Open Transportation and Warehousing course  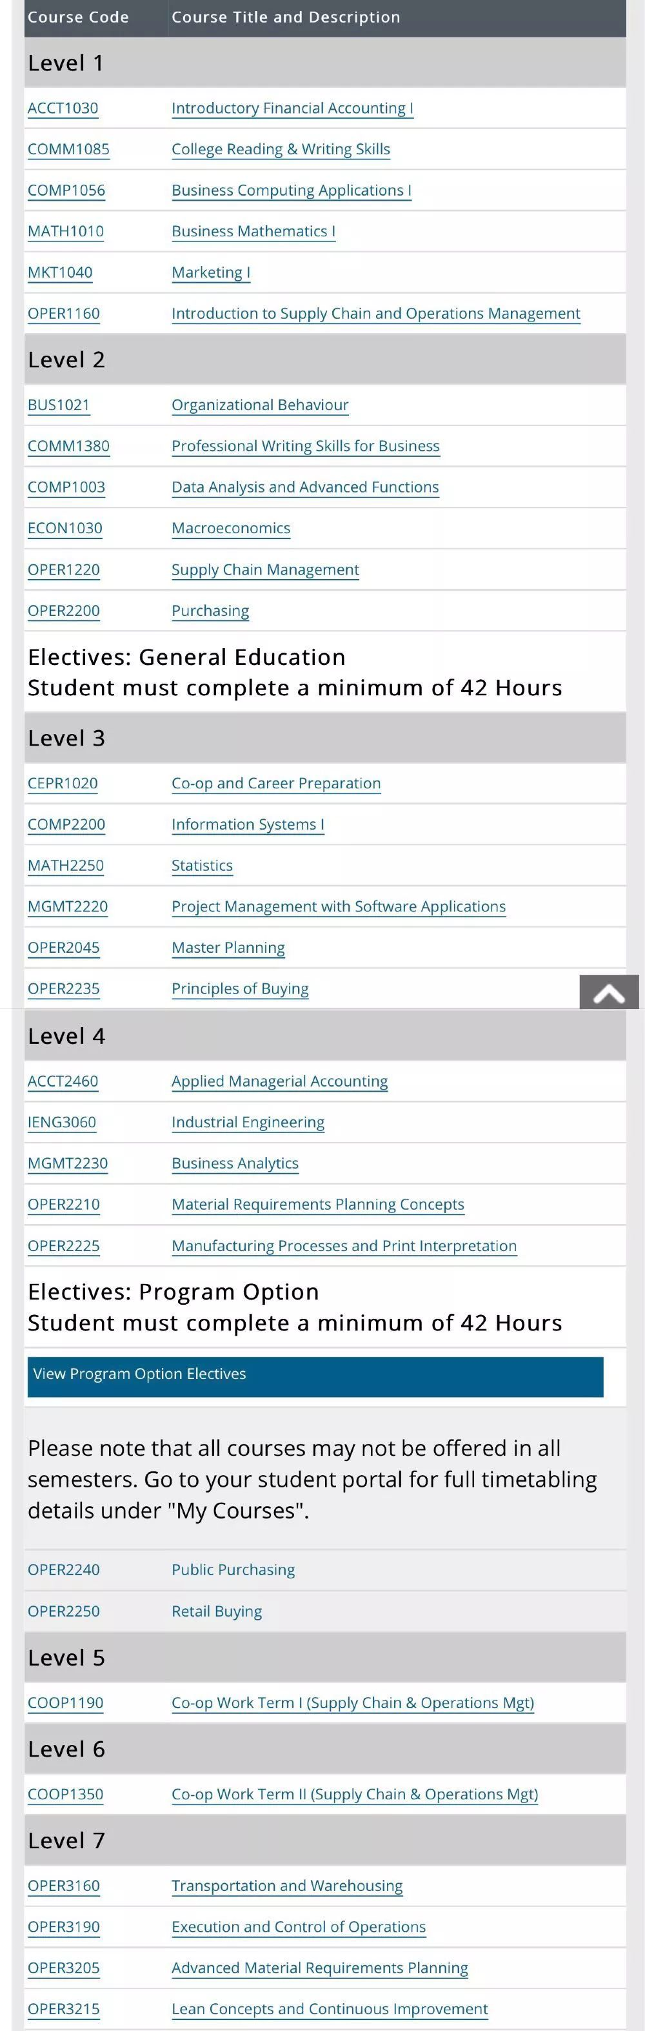pyautogui.click(x=286, y=1885)
